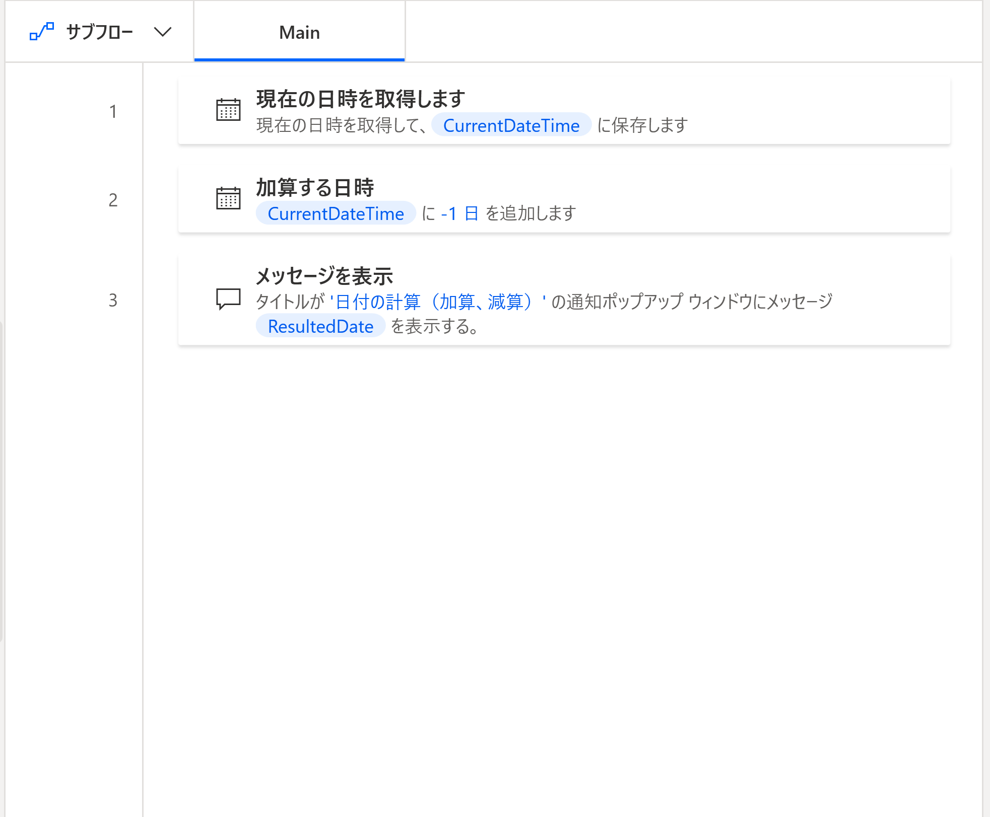Click the calendar icon of step 1
Viewport: 990px width, 817px height.
click(228, 110)
